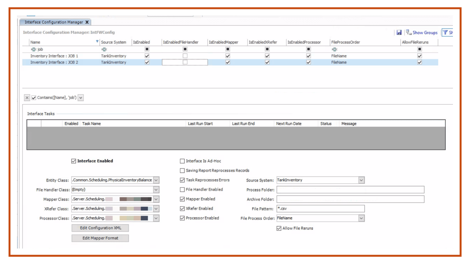Screen dimensions: 470x264
Task: Enable the Interface Is Ad-Hoc checkbox
Action: click(x=182, y=161)
